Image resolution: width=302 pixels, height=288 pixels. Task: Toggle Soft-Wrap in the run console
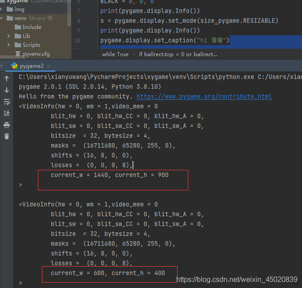pos(7,102)
